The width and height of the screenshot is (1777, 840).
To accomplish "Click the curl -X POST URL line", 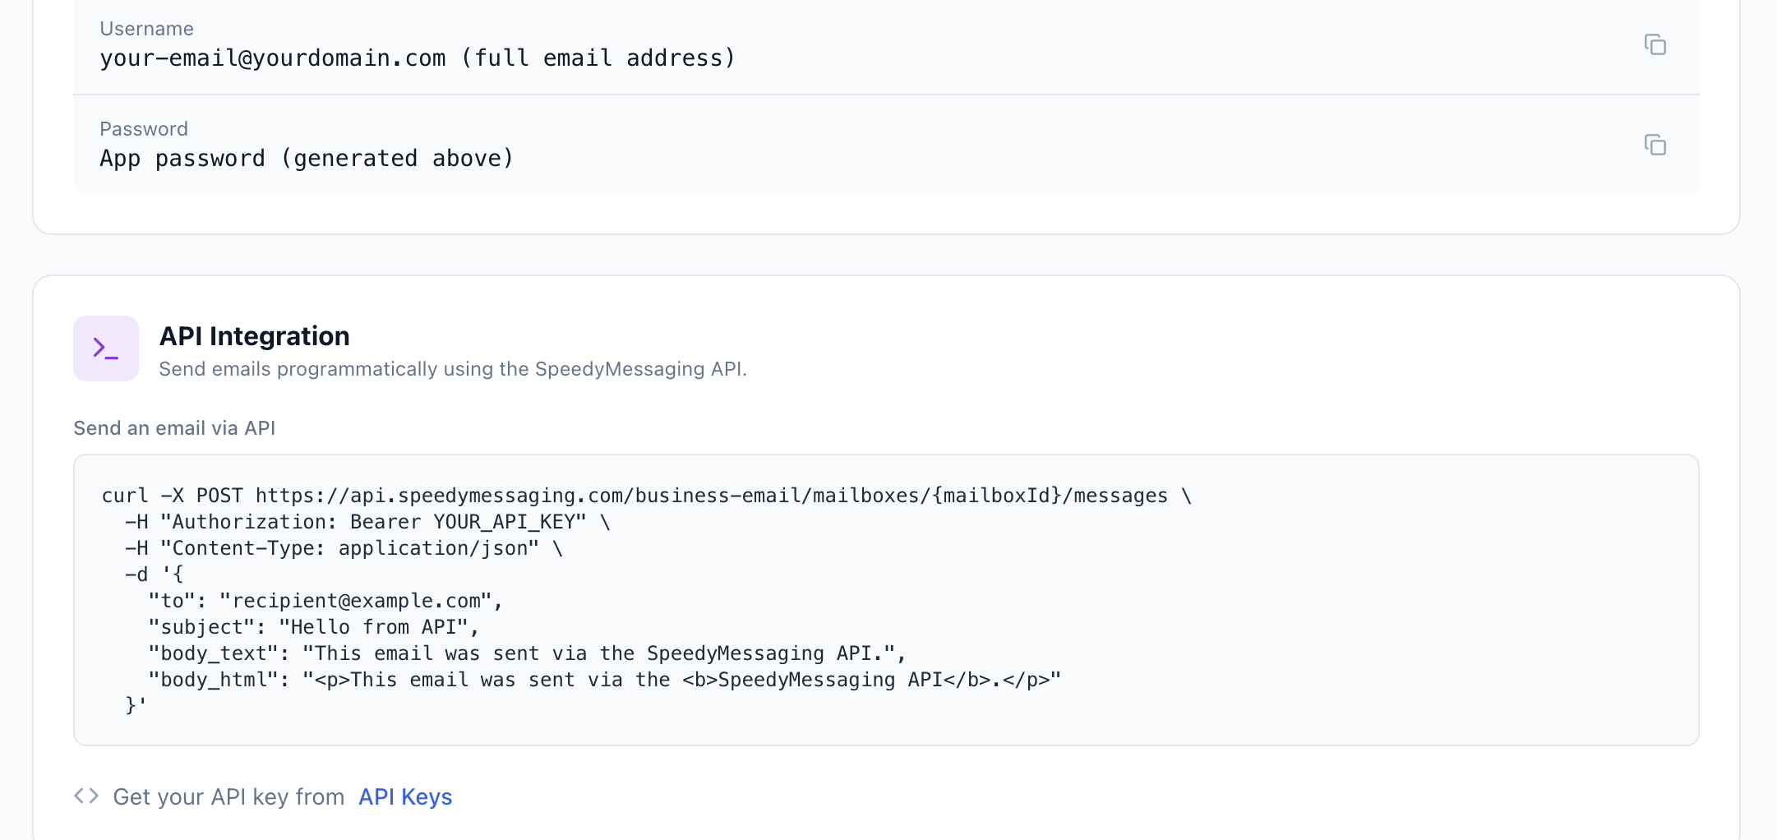I will pos(647,496).
